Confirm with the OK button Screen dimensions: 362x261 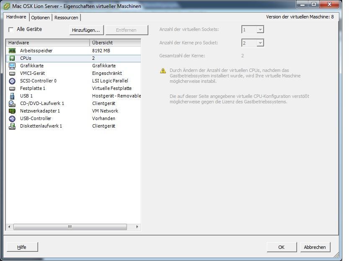pyautogui.click(x=282, y=247)
